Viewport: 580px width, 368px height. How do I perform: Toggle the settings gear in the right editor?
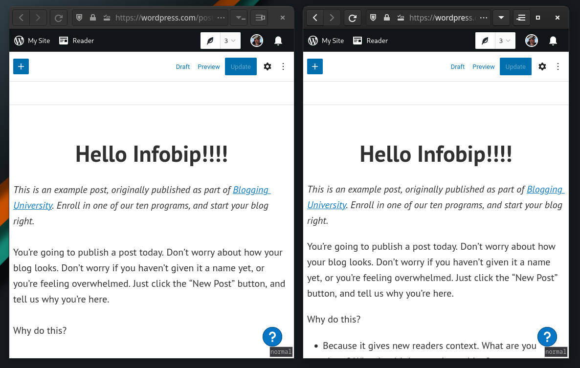tap(542, 66)
